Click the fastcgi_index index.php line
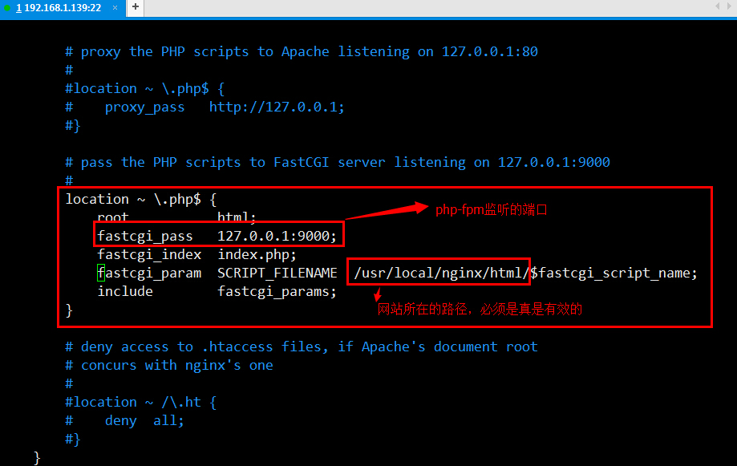 click(196, 254)
